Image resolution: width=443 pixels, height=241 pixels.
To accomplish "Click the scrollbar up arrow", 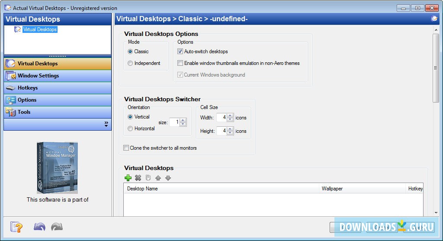I will point(436,30).
